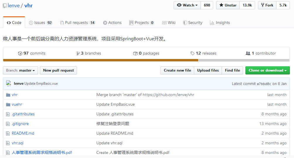Open commit hash a7bbd0c
294x158 pixels.
tap(264, 84)
